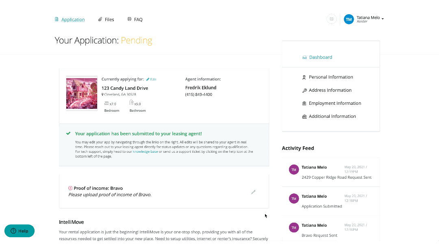Viewport: 439px width, 247px height.
Task: Go to the FAQ tab
Action: pyautogui.click(x=138, y=19)
